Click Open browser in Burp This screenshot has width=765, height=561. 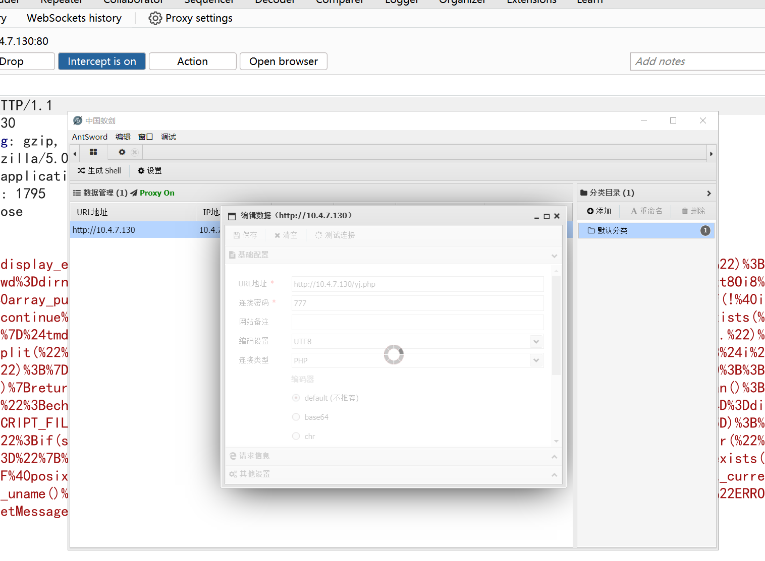point(284,61)
